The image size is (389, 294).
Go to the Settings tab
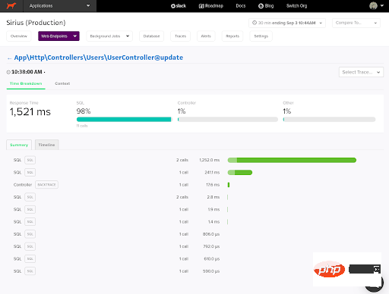click(x=261, y=36)
